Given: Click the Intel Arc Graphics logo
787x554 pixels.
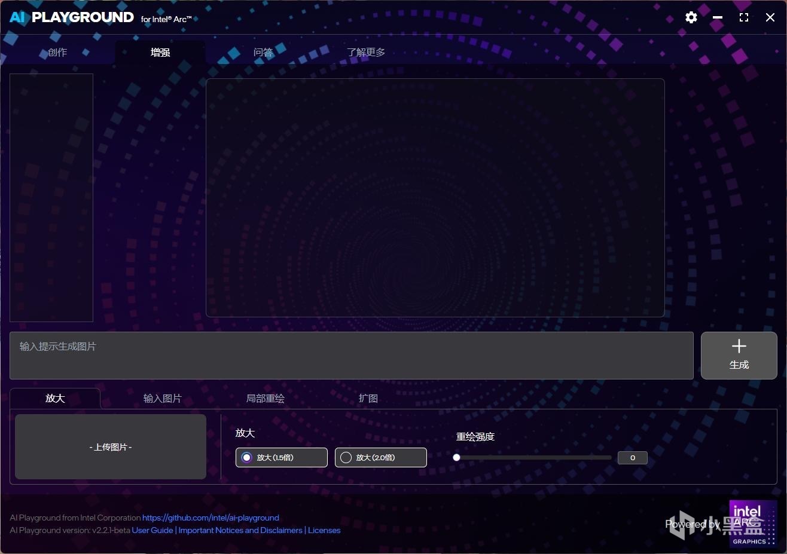Looking at the screenshot, I should click(x=753, y=524).
